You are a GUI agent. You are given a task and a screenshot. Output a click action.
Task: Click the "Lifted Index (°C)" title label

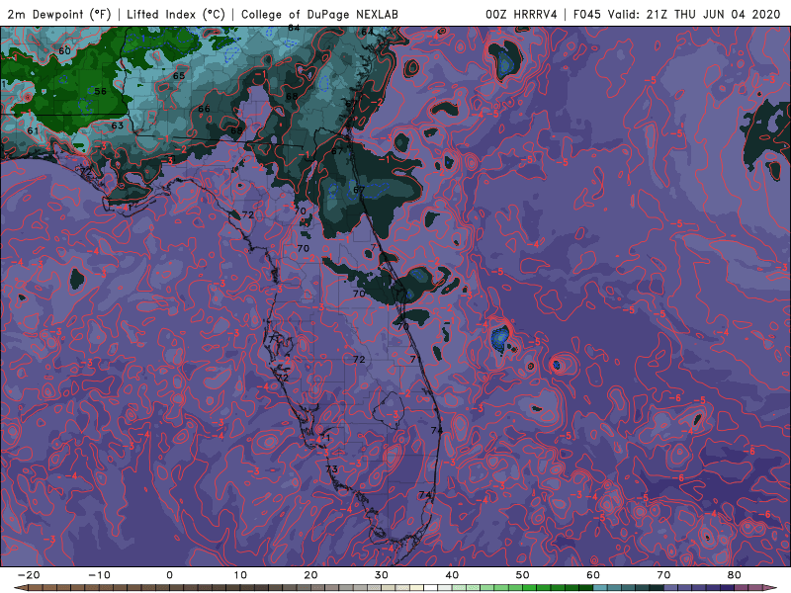pos(176,14)
